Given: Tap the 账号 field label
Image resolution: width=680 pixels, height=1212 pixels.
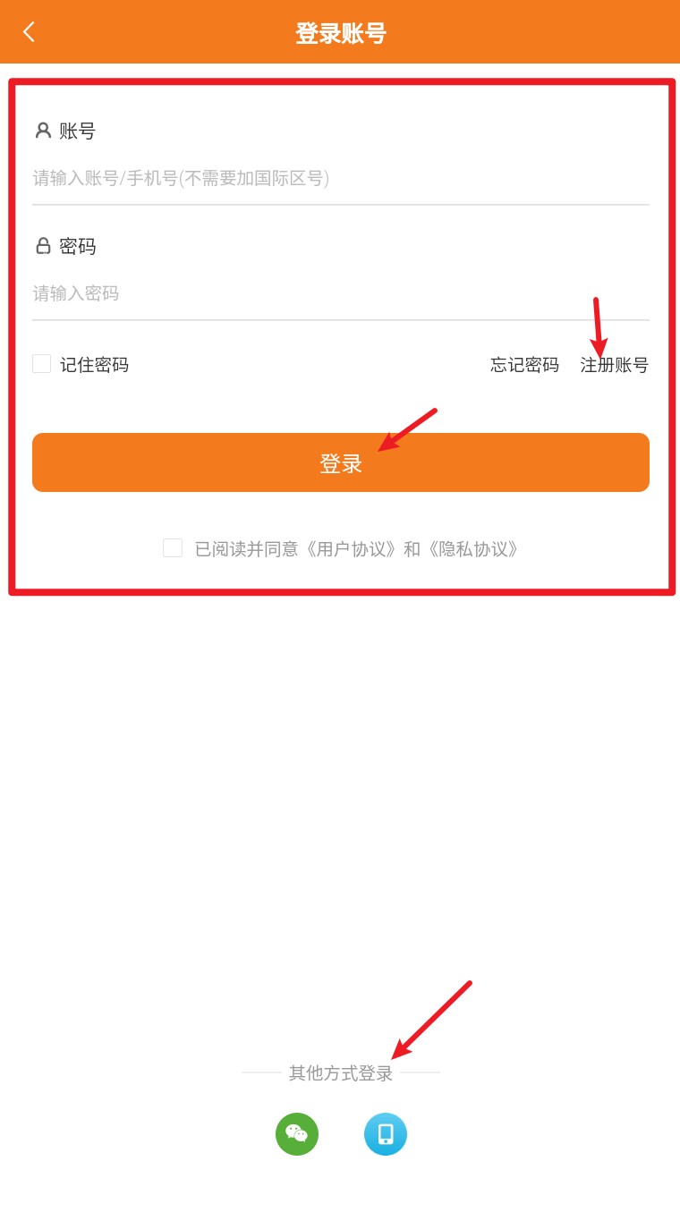Looking at the screenshot, I should point(77,131).
